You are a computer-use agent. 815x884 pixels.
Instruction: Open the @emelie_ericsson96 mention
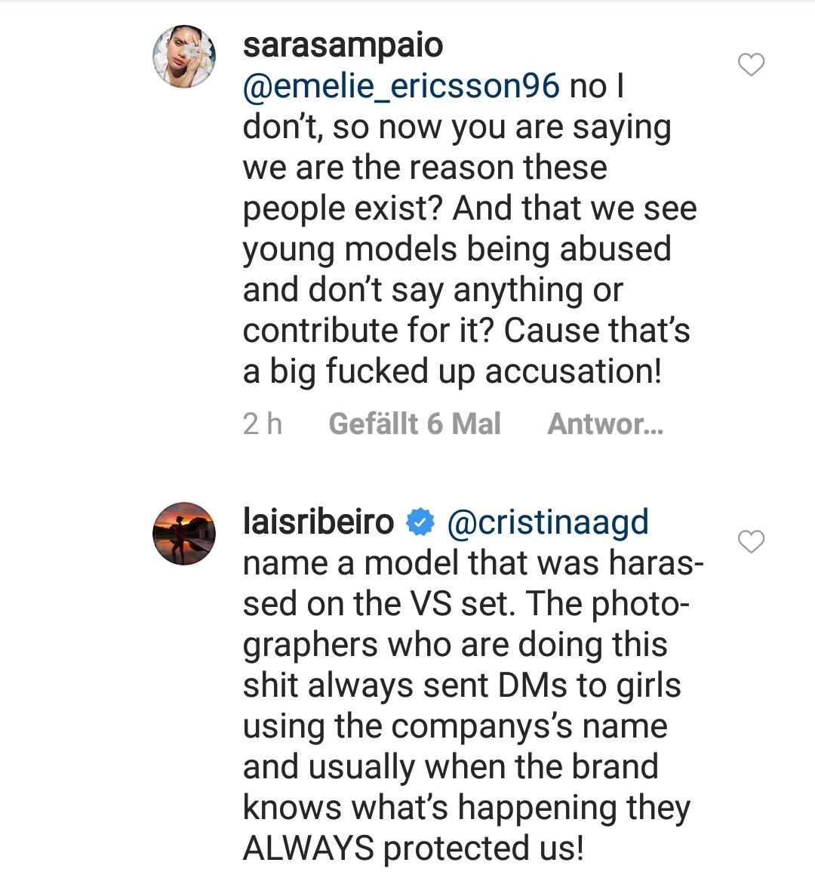(x=401, y=86)
